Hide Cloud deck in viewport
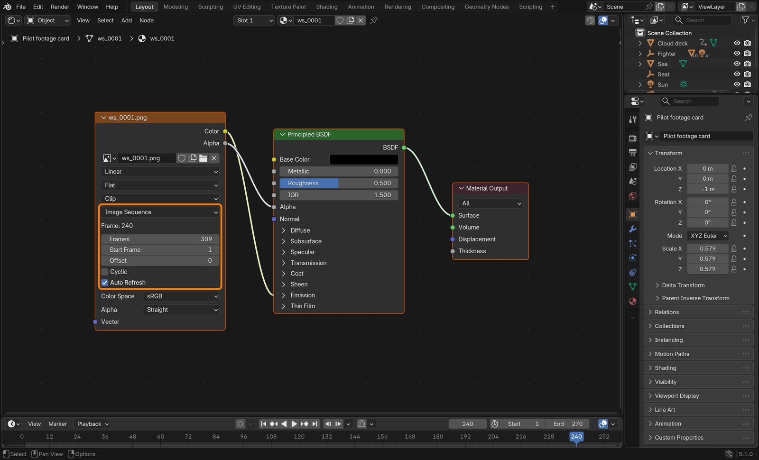This screenshot has width=759, height=460. point(737,43)
